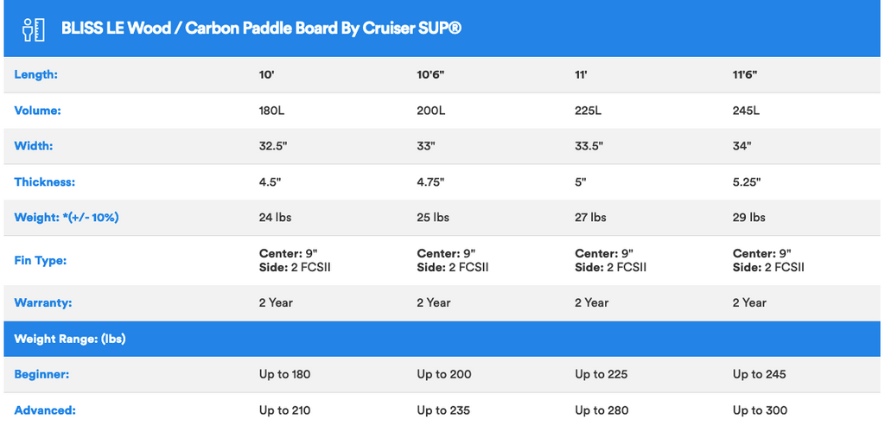Click Center: 9" fin text for 10' board
This screenshot has height=432, width=885.
(288, 254)
